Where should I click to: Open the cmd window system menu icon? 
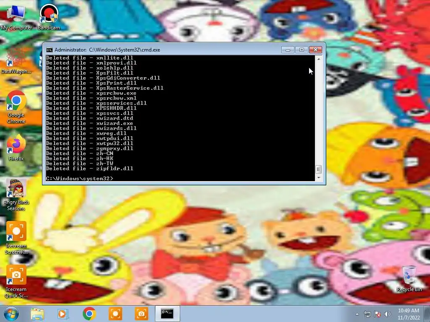(50, 50)
